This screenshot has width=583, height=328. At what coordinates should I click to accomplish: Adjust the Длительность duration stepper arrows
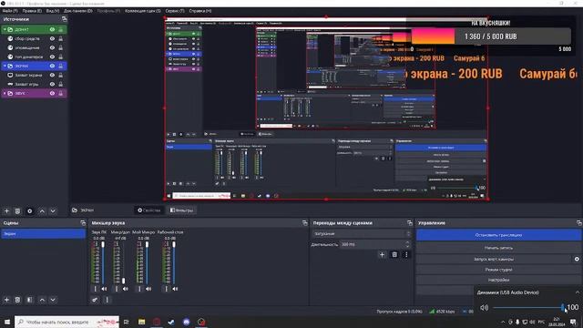pyautogui.click(x=408, y=244)
